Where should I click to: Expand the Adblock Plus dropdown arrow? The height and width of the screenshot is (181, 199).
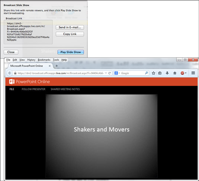(186, 73)
